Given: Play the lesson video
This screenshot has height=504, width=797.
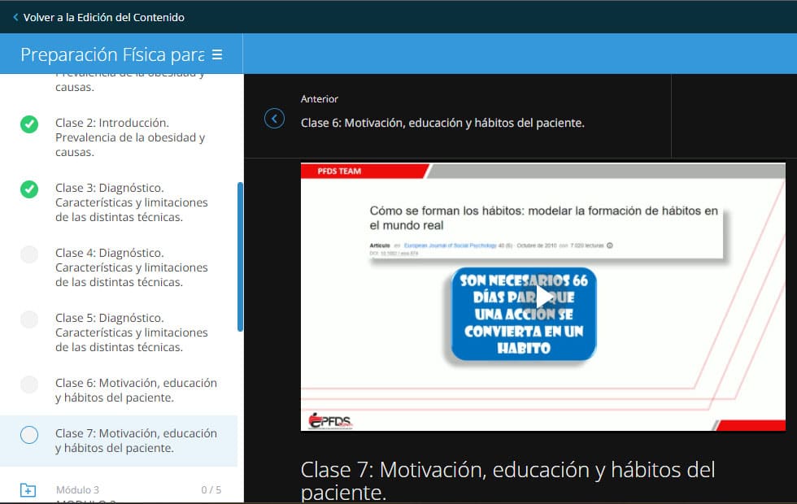Looking at the screenshot, I should tap(542, 297).
